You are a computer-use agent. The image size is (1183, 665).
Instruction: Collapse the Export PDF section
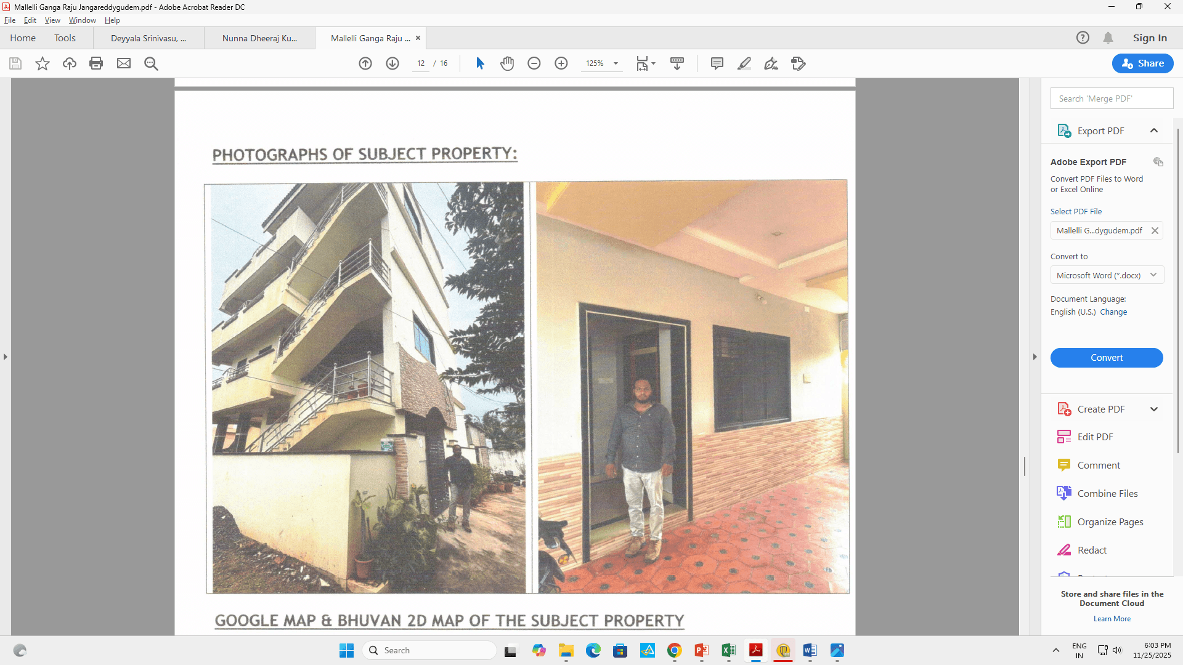[1154, 131]
